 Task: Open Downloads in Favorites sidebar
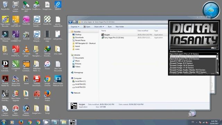(79, 37)
